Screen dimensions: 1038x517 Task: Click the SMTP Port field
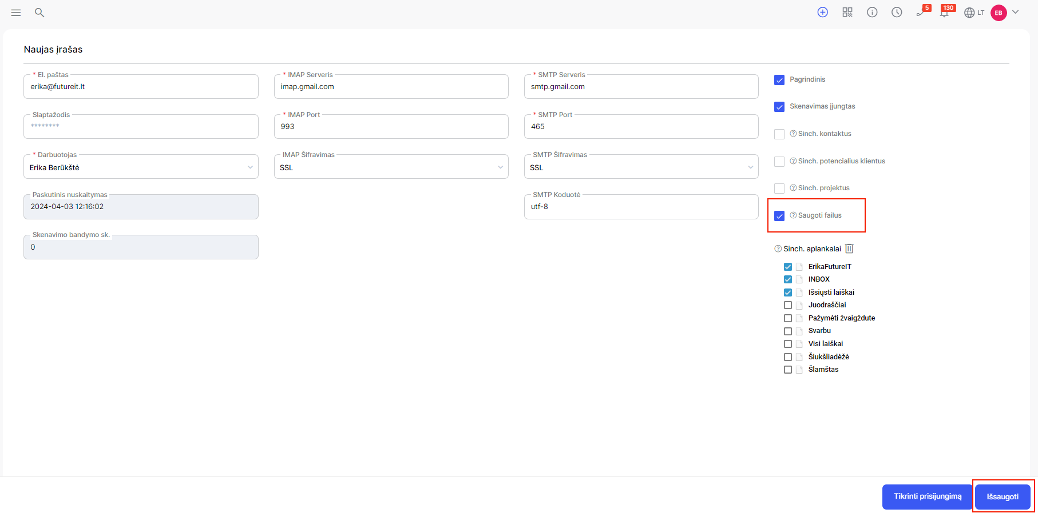point(641,127)
